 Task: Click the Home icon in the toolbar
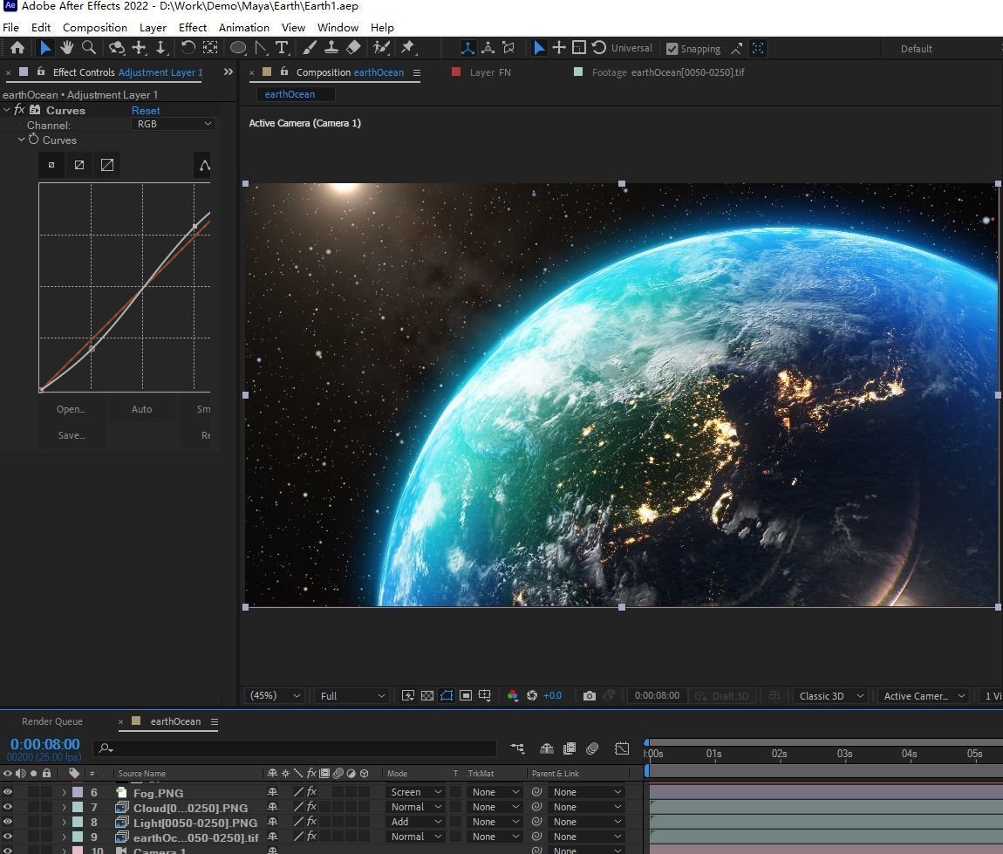coord(17,47)
